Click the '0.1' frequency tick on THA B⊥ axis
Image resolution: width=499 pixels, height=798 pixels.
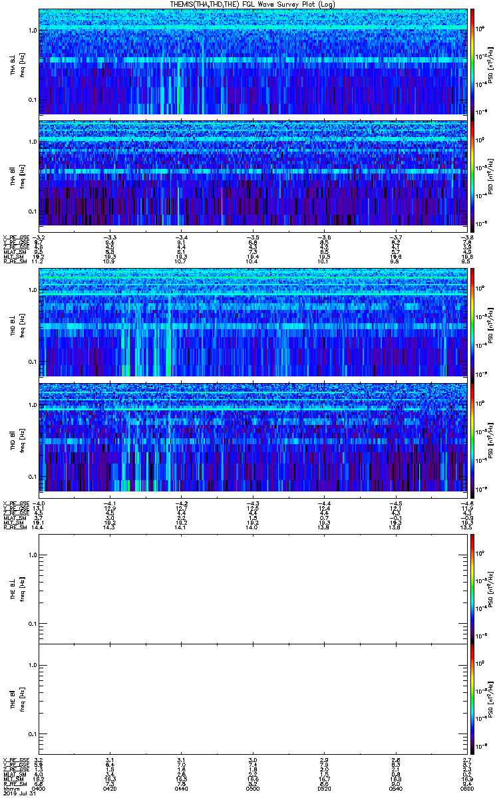point(32,100)
